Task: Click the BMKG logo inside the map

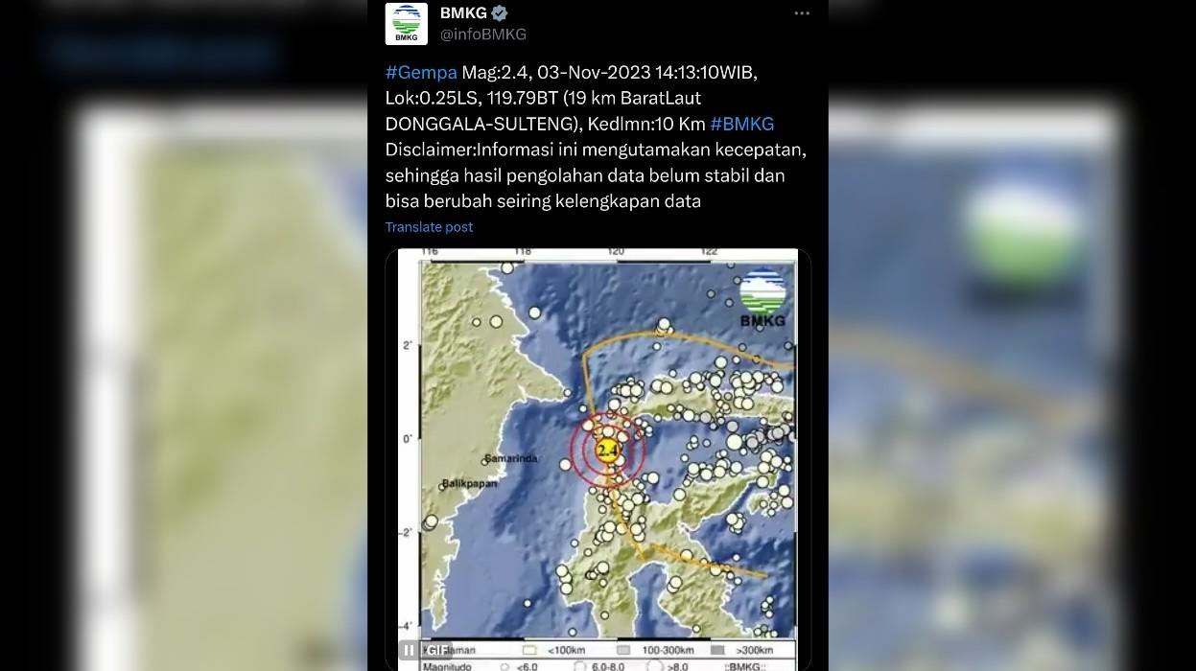Action: [x=762, y=299]
